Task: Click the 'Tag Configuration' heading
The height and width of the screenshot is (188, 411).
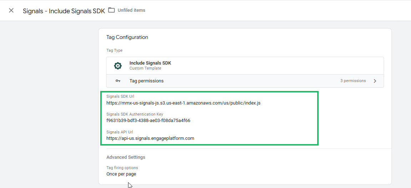Action: 127,37
